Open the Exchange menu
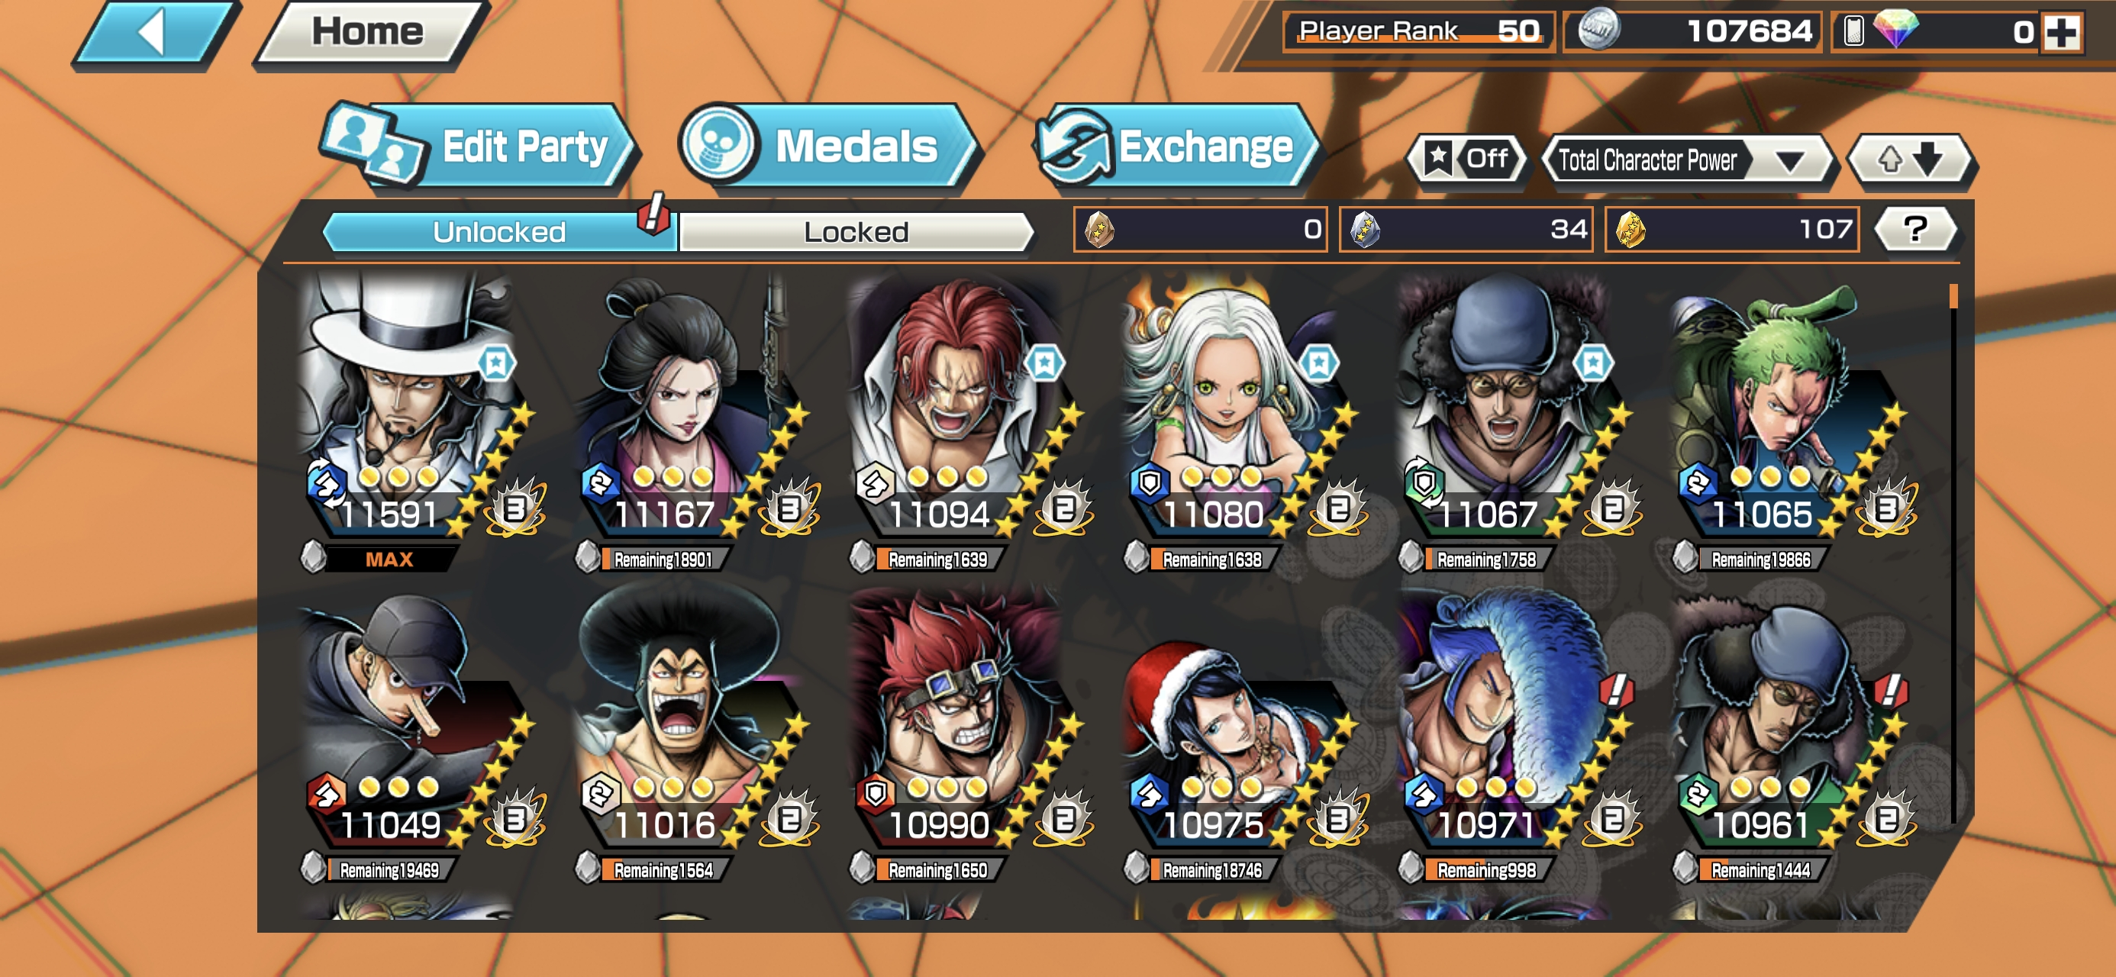This screenshot has width=2116, height=977. tap(1176, 147)
